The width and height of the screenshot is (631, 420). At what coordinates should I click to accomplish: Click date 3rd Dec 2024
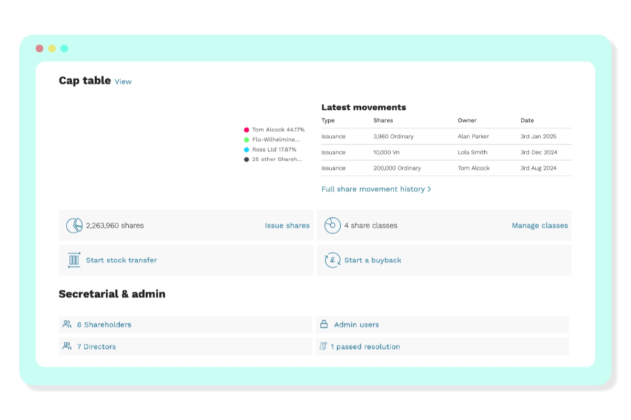click(539, 152)
